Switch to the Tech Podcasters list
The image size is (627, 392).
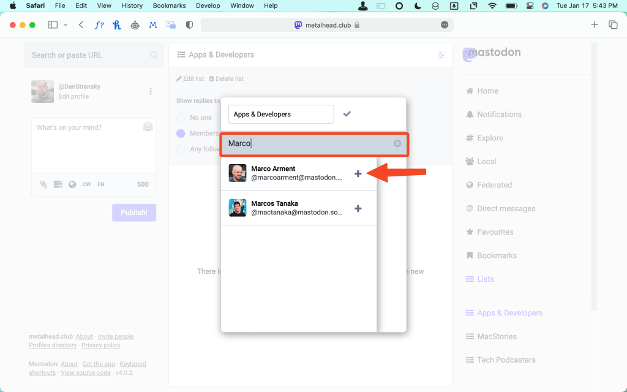(x=506, y=360)
